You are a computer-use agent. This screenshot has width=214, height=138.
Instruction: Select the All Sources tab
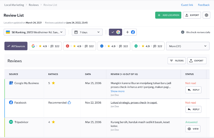16,46
